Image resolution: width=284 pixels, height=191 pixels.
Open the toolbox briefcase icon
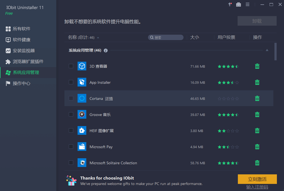tap(239, 5)
